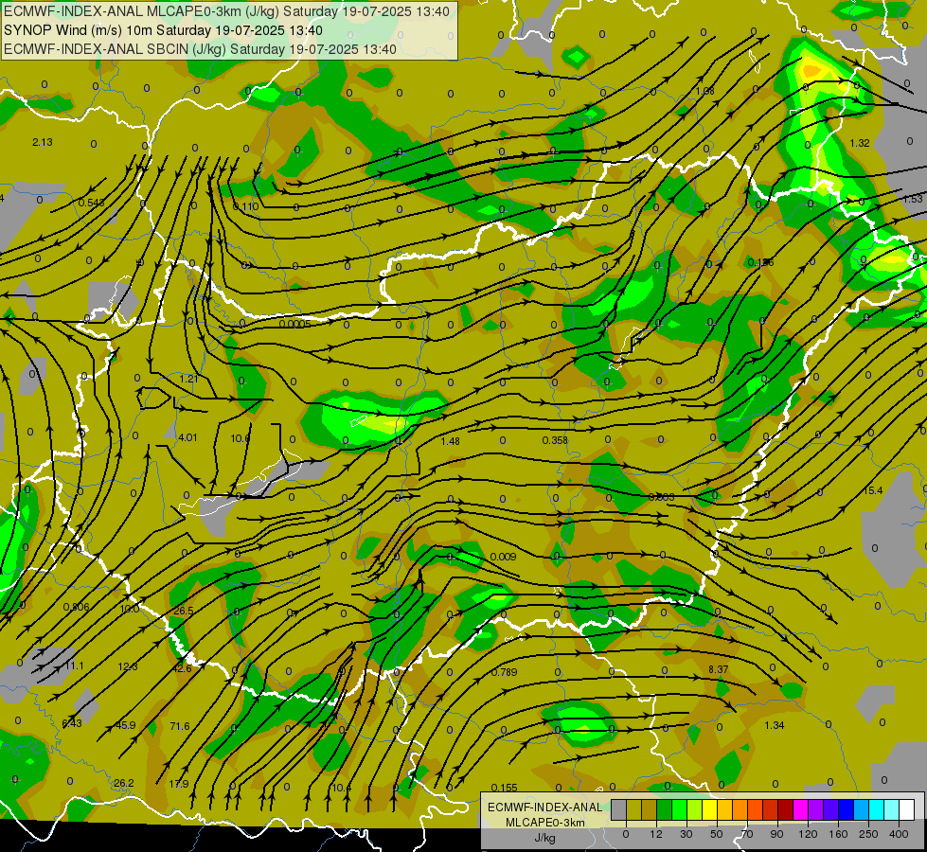The width and height of the screenshot is (927, 852).
Task: Click the light blue legend swatch
Action: [861, 809]
